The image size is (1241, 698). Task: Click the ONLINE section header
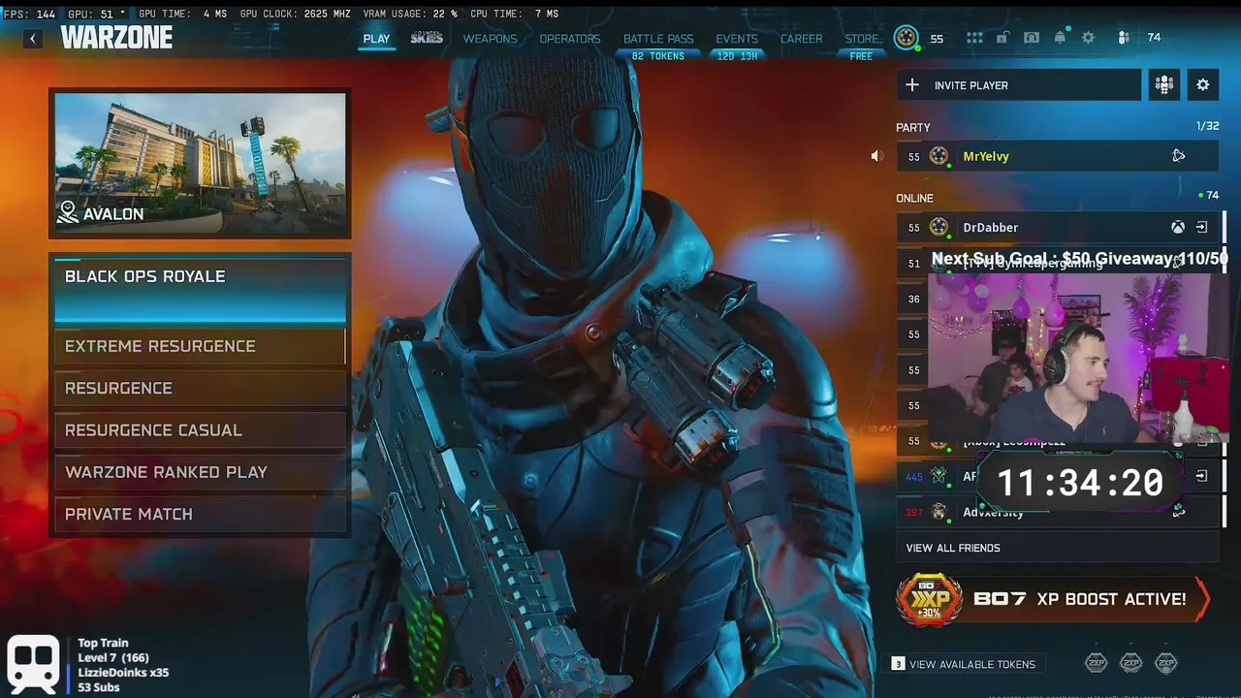[x=914, y=198]
